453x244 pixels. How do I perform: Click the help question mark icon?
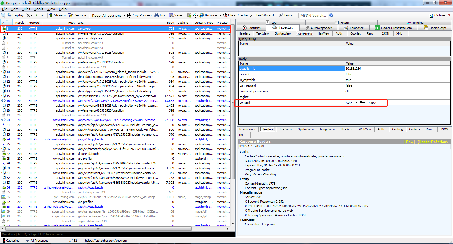(x=331, y=15)
